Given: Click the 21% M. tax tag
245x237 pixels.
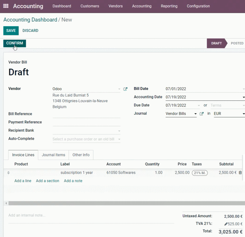Looking at the screenshot, I should tap(200, 173).
